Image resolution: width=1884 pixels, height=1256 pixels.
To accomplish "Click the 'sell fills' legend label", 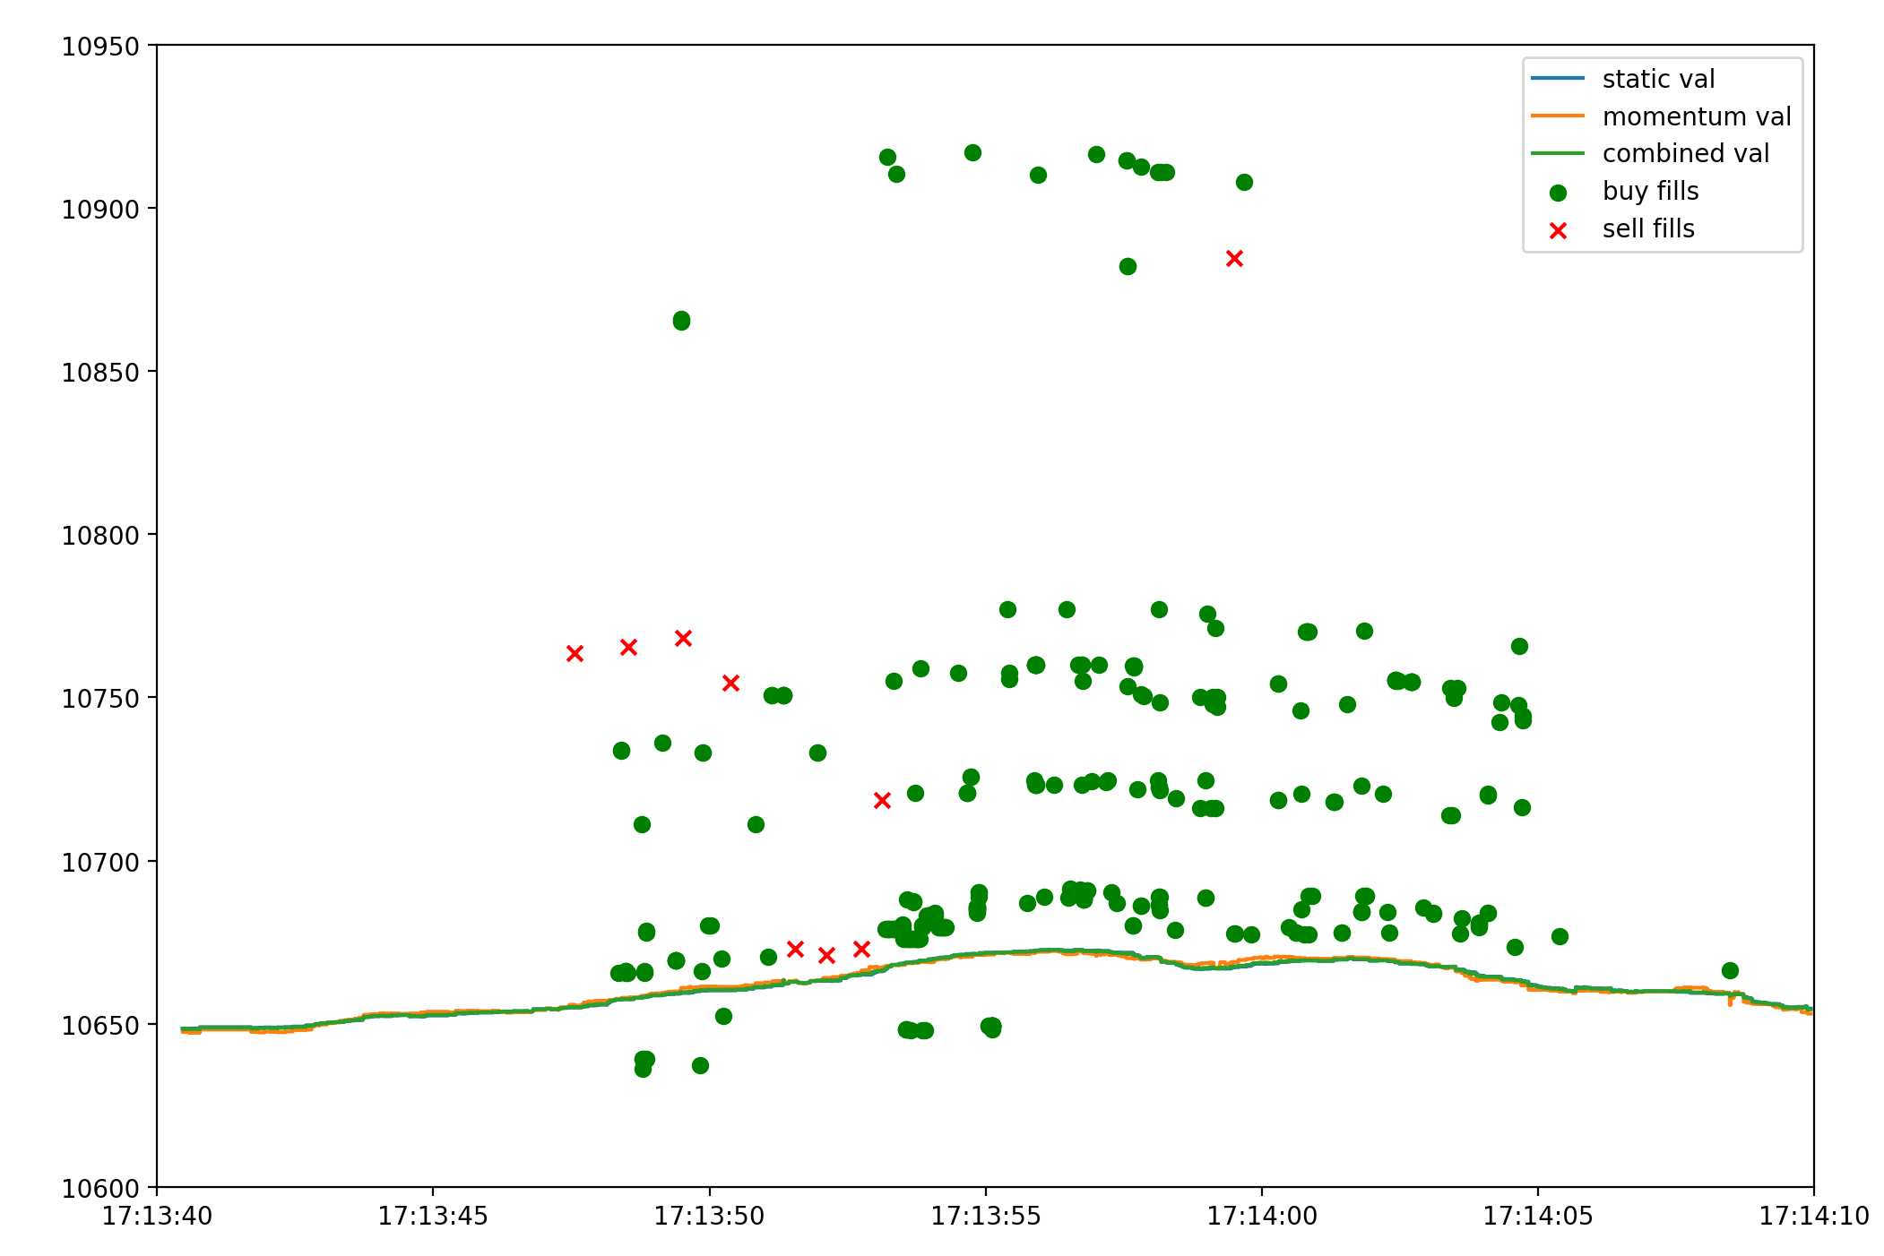I will (x=1648, y=228).
